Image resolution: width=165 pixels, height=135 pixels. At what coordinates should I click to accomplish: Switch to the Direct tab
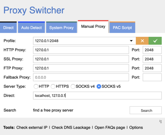click(8, 27)
